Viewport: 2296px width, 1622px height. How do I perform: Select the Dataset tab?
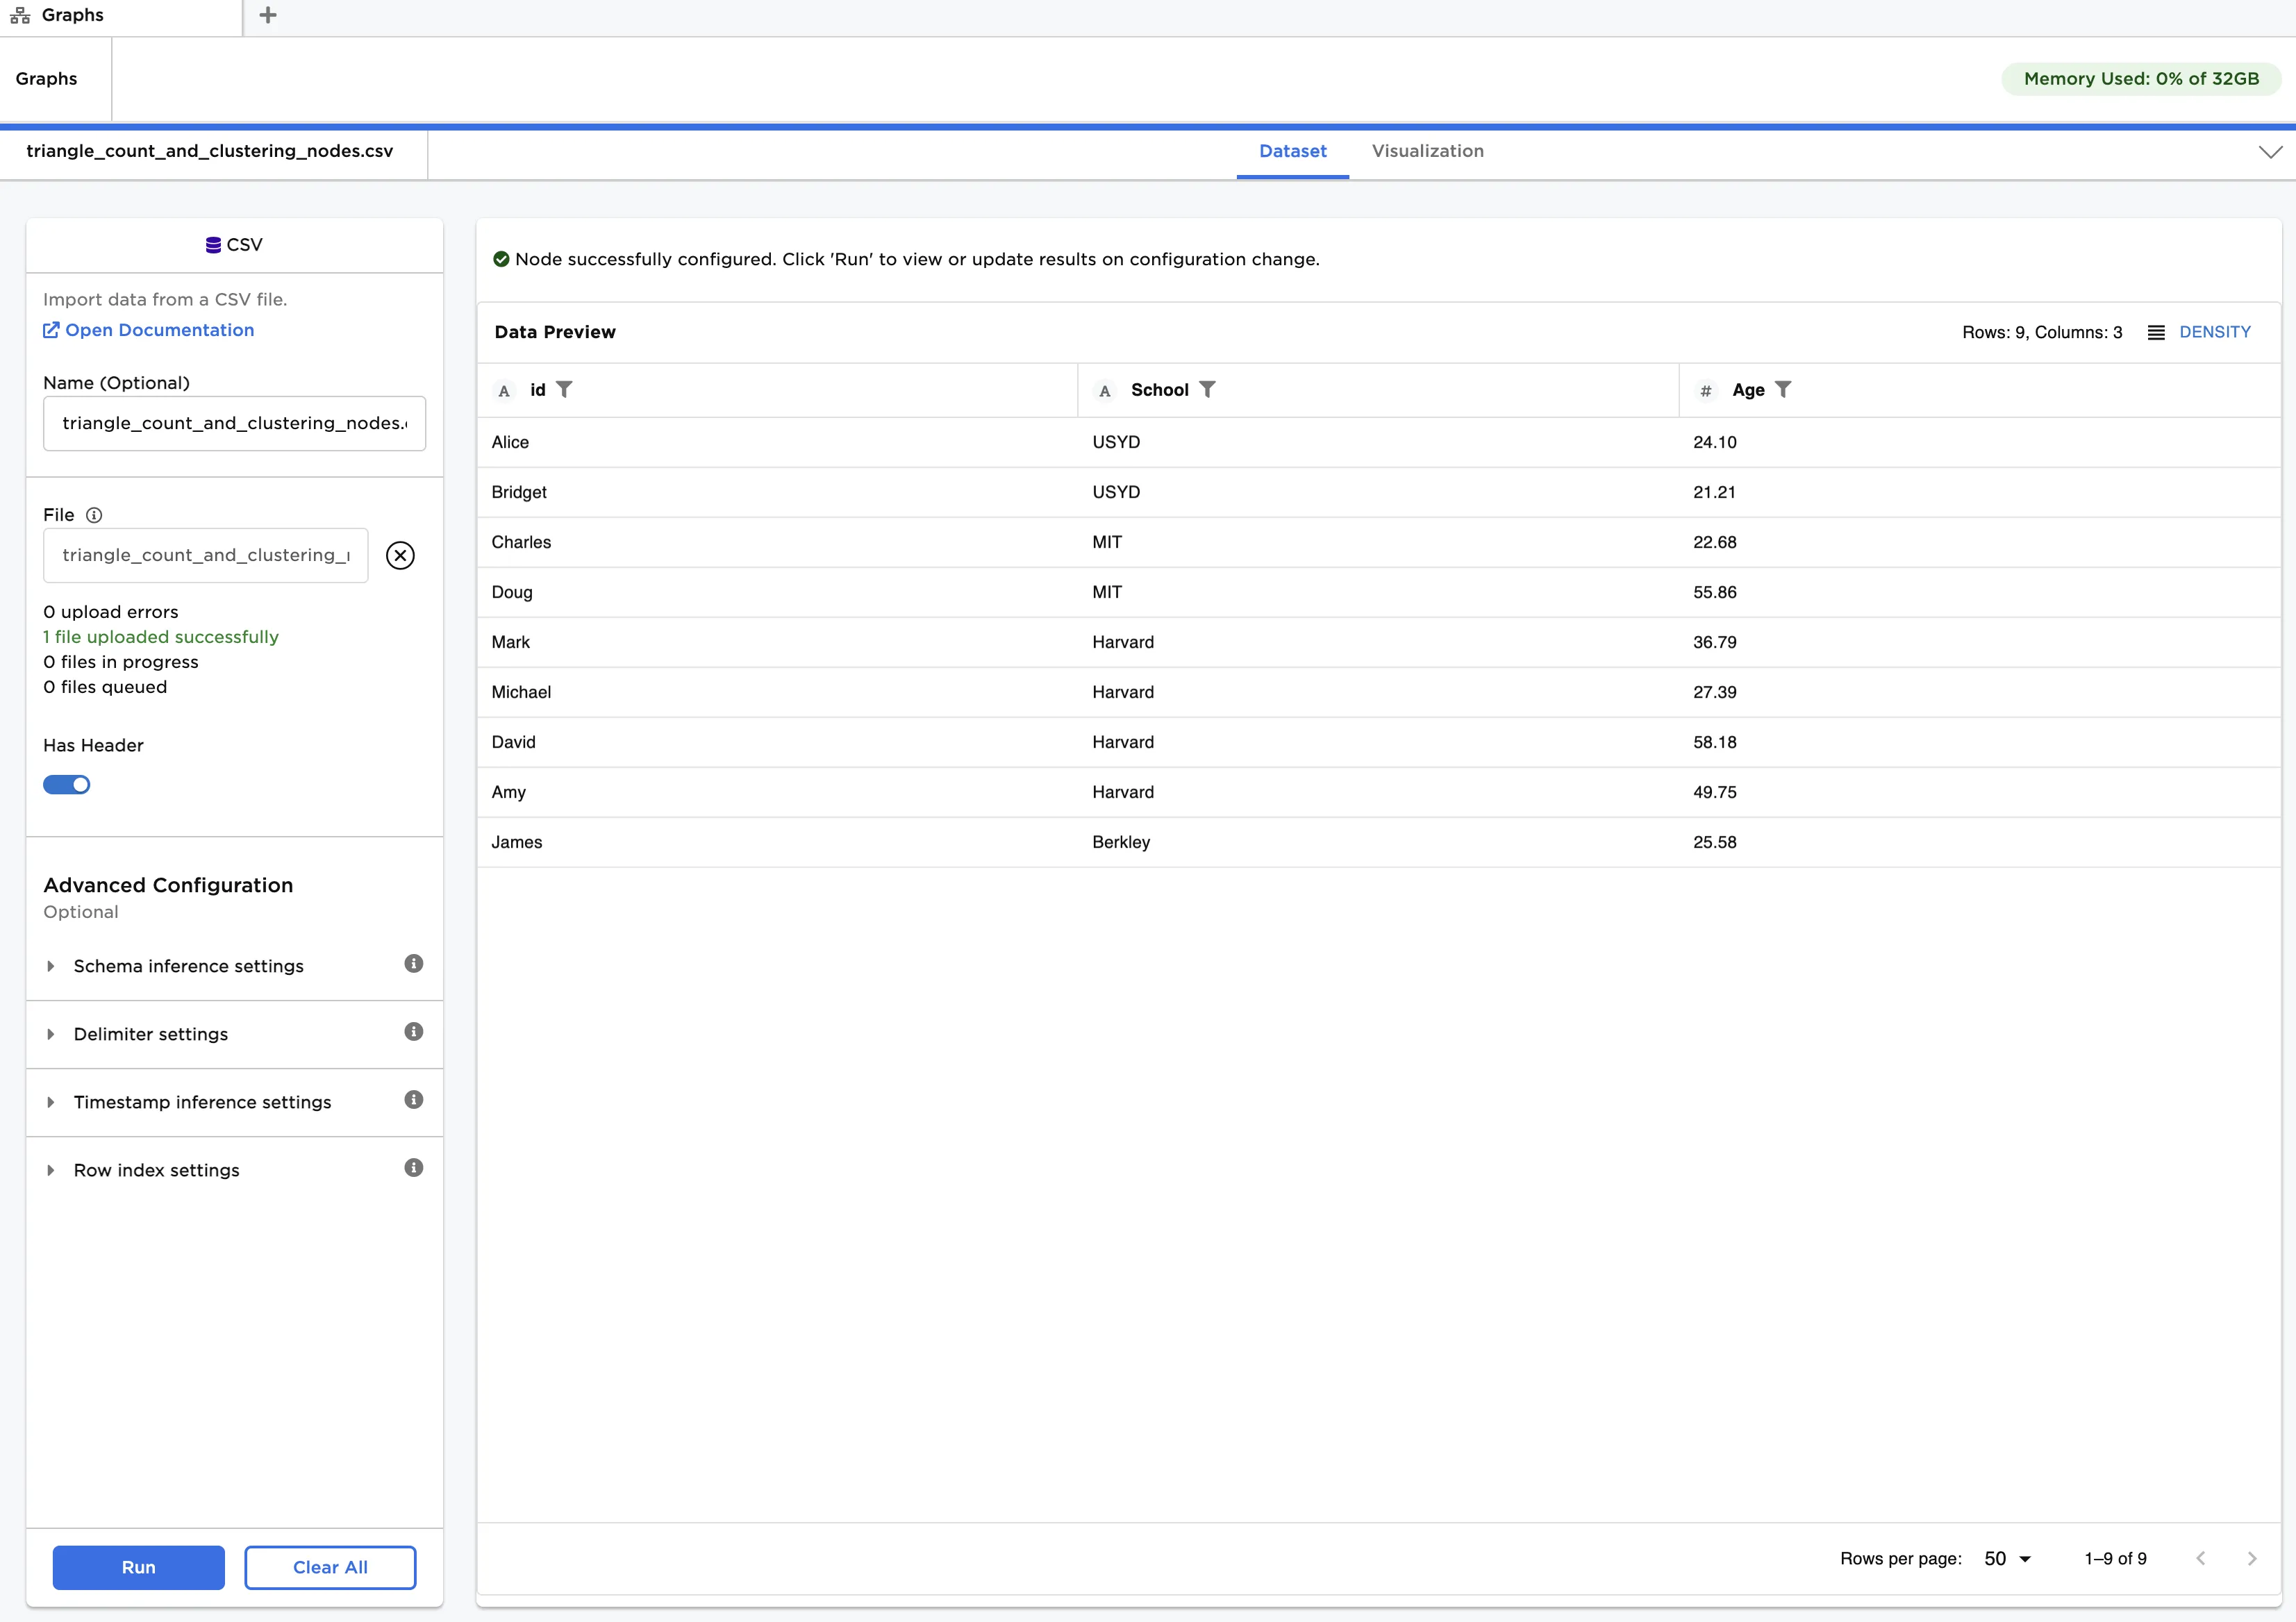pos(1292,151)
